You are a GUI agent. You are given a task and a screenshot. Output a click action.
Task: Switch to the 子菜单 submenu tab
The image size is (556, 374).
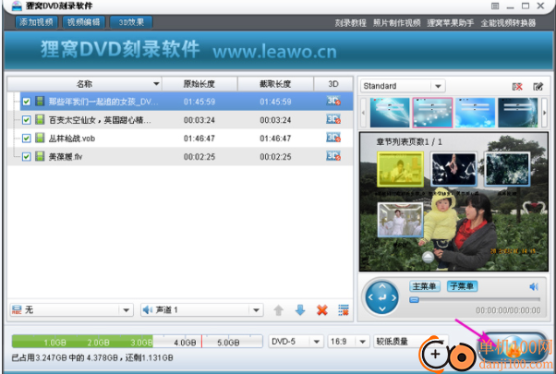tap(462, 286)
